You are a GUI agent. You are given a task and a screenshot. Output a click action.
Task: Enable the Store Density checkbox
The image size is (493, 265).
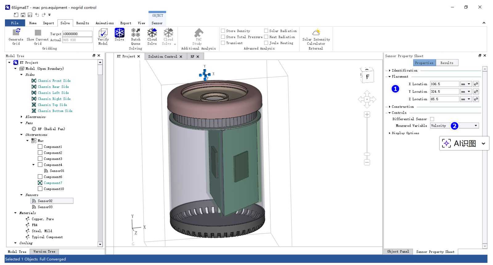click(x=223, y=31)
